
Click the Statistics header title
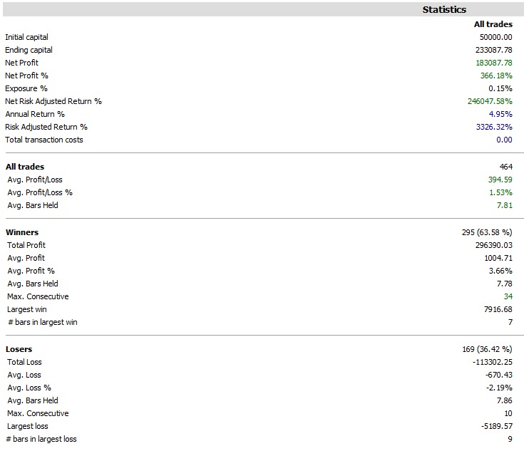[444, 10]
